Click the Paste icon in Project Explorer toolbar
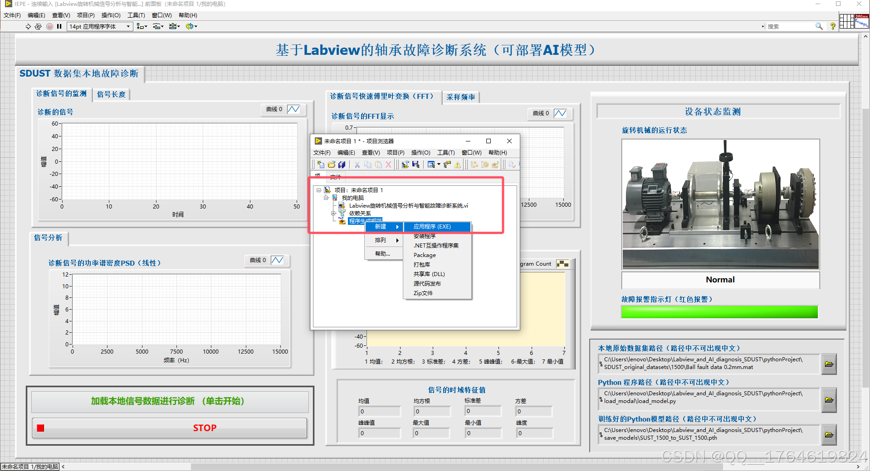Viewport: 870px width, 471px height. coord(378,165)
